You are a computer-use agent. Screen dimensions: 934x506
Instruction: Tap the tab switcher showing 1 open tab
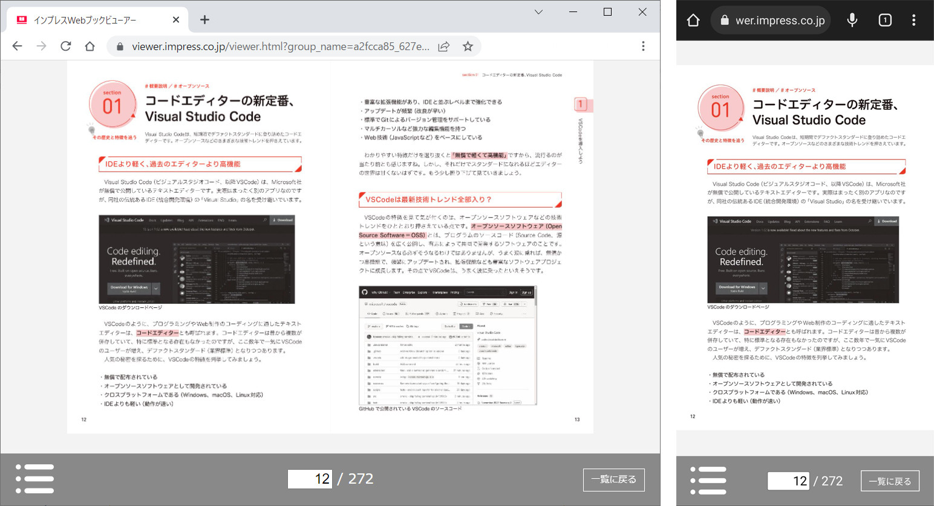point(884,20)
